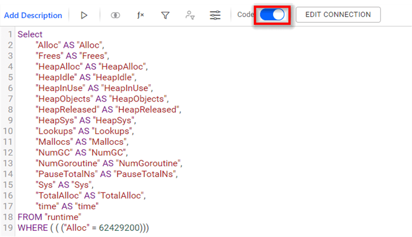Click the "NumGC" AS "NumGC" line
The width and height of the screenshot is (412, 237).
coord(82,152)
